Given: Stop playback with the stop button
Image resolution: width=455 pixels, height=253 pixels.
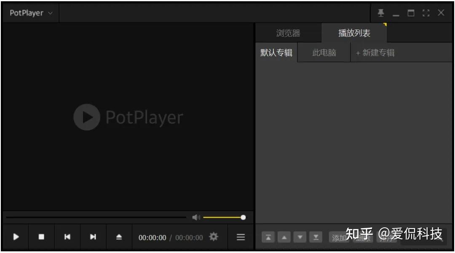Looking at the screenshot, I should coord(41,237).
